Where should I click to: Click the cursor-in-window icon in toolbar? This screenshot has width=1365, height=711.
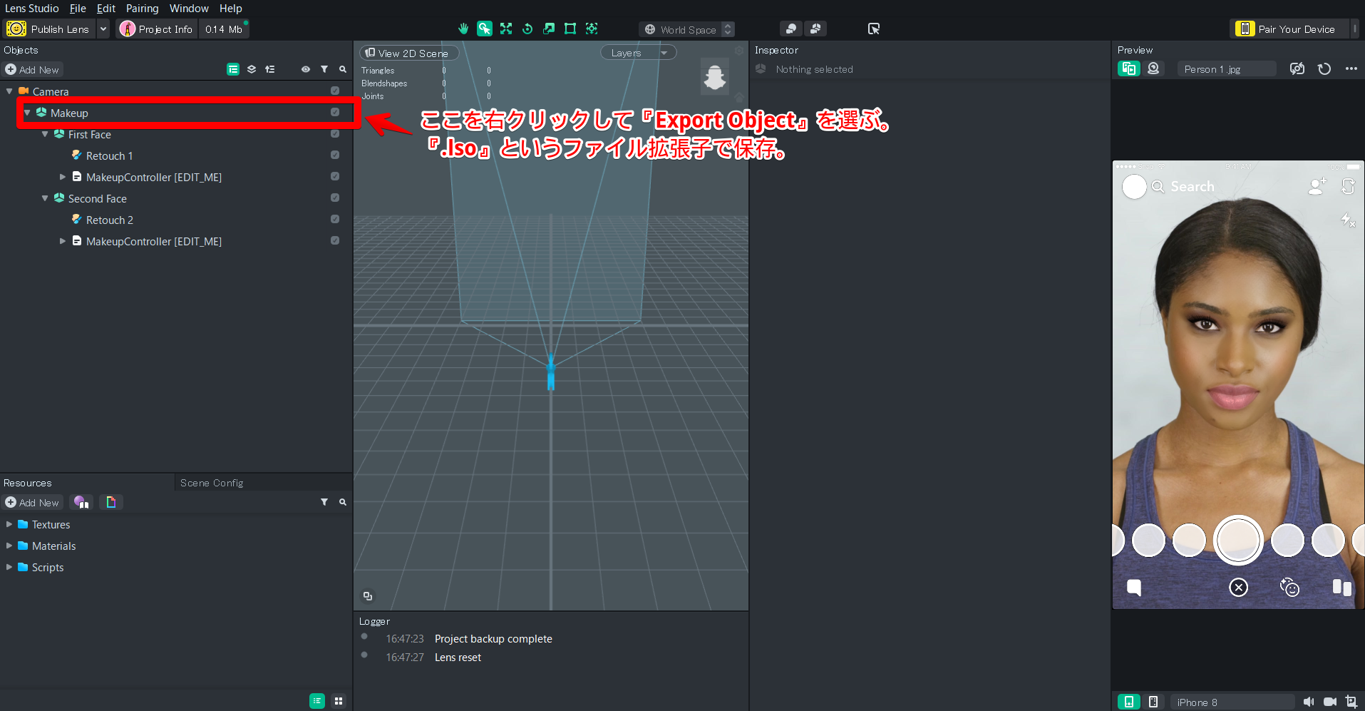[874, 29]
